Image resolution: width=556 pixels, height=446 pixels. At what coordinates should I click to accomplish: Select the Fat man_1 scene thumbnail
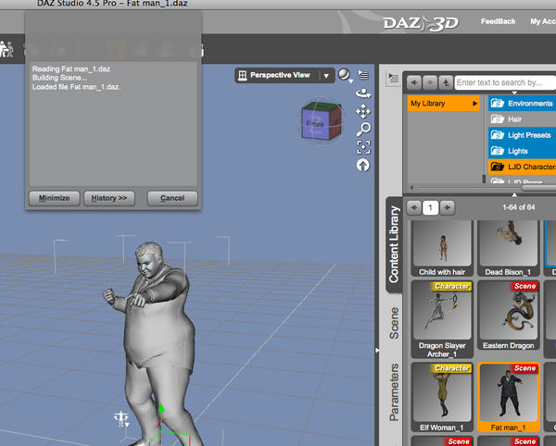(x=508, y=397)
